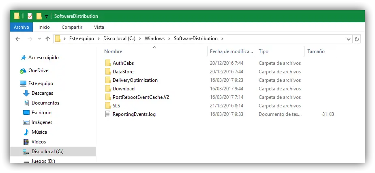The height and width of the screenshot is (173, 375).
Task: Click the Documentos page icon
Action: pyautogui.click(x=26, y=103)
